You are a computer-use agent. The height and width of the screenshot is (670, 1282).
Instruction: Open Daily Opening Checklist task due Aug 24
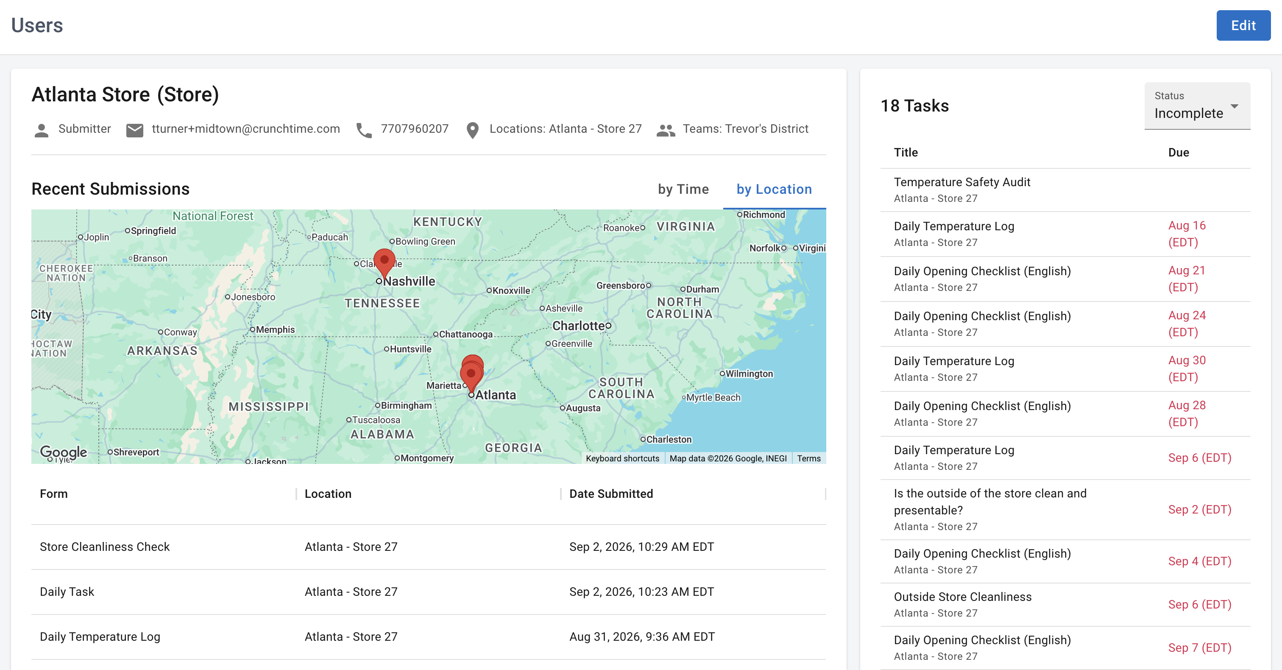point(1065,324)
